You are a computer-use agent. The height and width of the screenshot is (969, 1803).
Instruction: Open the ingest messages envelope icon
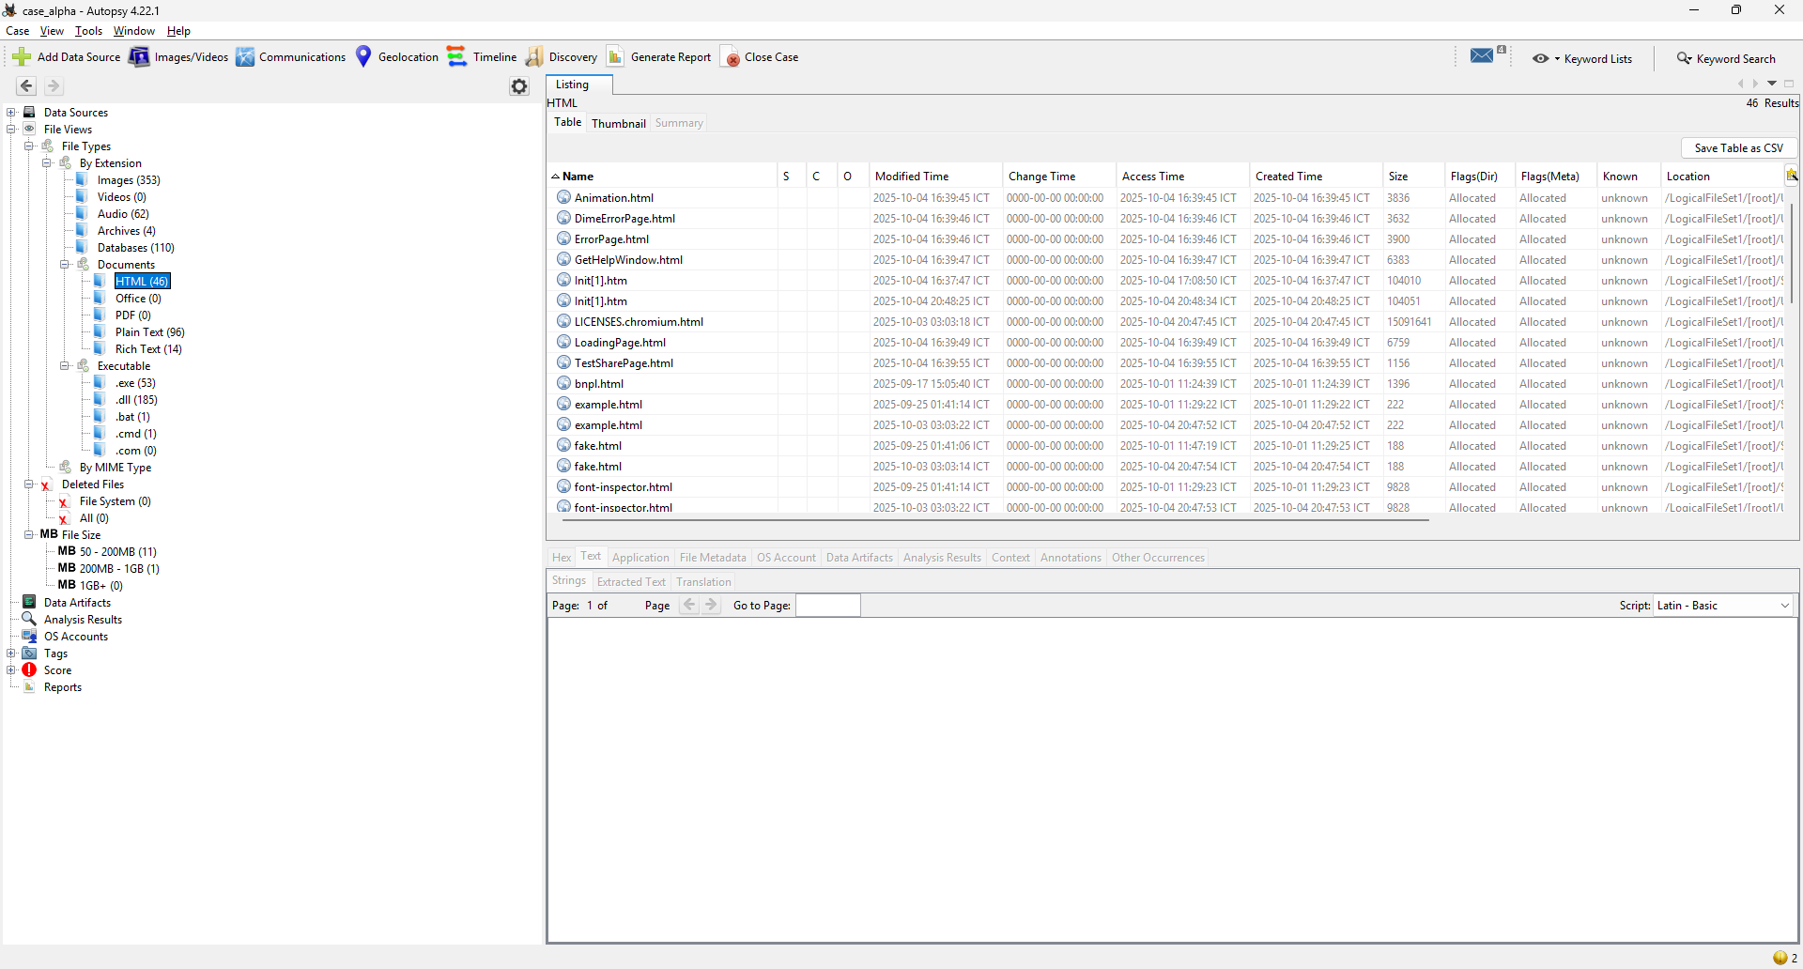1483,55
